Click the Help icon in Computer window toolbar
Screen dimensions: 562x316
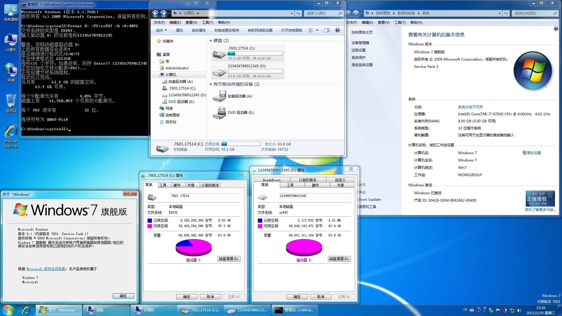(x=337, y=30)
